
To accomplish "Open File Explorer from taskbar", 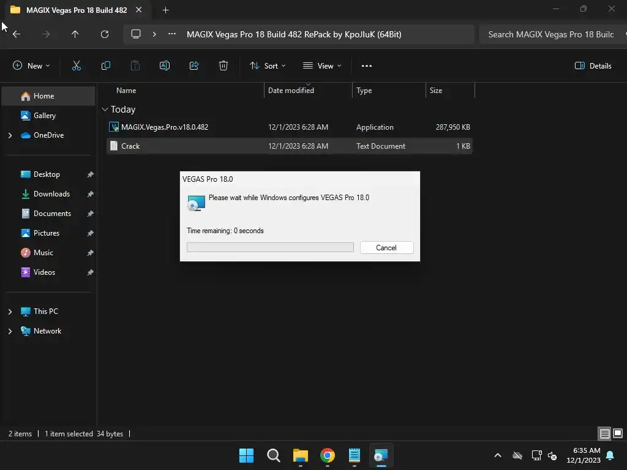I will coord(300,455).
